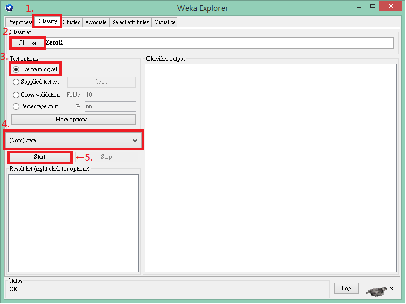Go to Select attributes tab
Viewport: 406px width, 304px height.
click(x=130, y=22)
